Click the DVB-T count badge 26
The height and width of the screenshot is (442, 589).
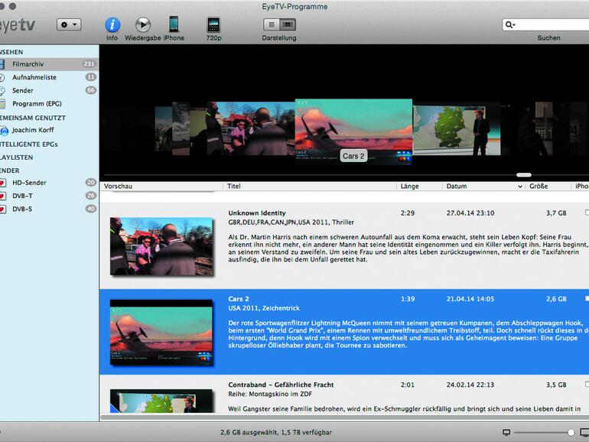[x=91, y=196]
